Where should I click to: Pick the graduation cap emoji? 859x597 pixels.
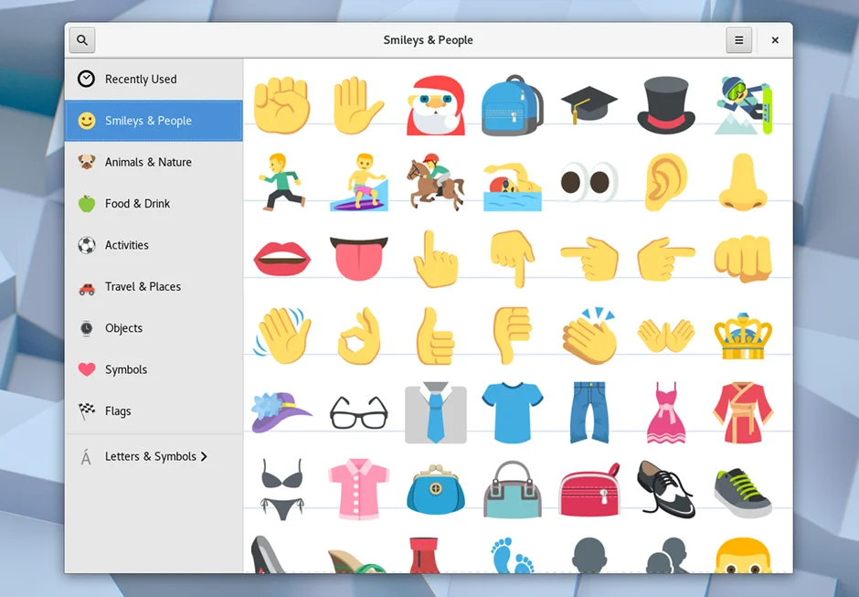[589, 105]
